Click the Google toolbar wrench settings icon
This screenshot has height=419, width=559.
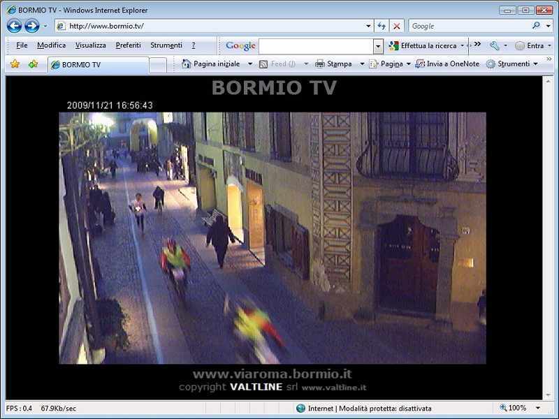(x=495, y=45)
